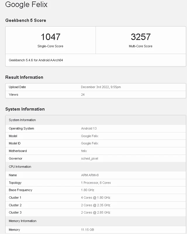
Task: Click the Single-Core Score label
Action: point(50,46)
